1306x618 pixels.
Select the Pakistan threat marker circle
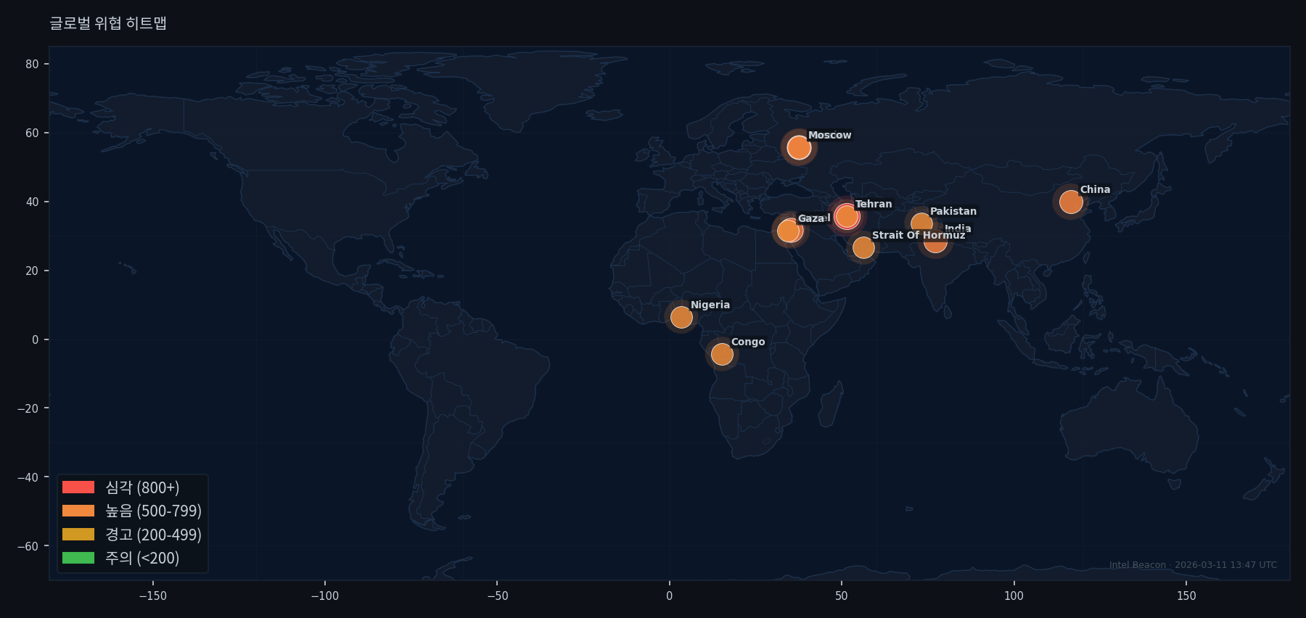[x=921, y=223]
